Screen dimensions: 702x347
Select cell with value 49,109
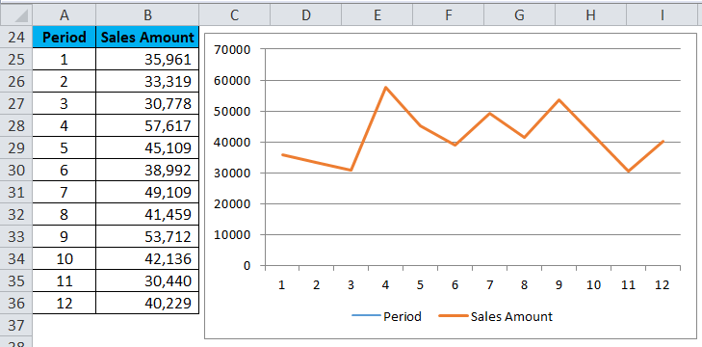pyautogui.click(x=147, y=193)
